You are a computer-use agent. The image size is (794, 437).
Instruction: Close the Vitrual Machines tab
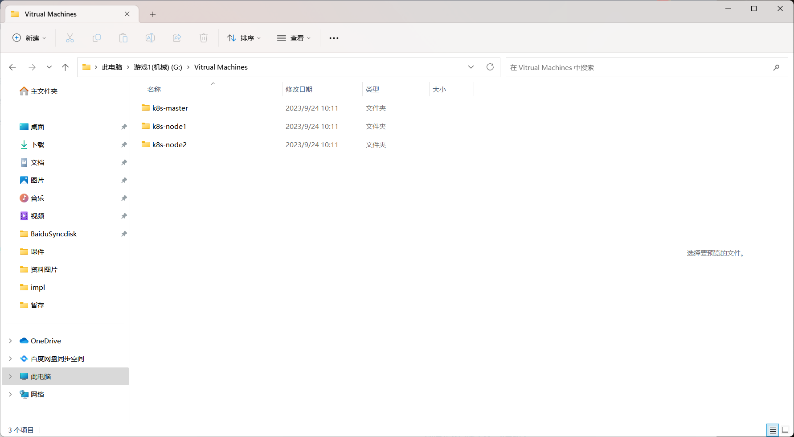coord(127,14)
